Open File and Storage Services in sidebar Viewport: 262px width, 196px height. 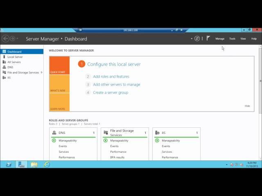[x=23, y=72]
